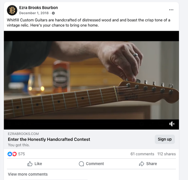Click the Share button label

click(151, 164)
